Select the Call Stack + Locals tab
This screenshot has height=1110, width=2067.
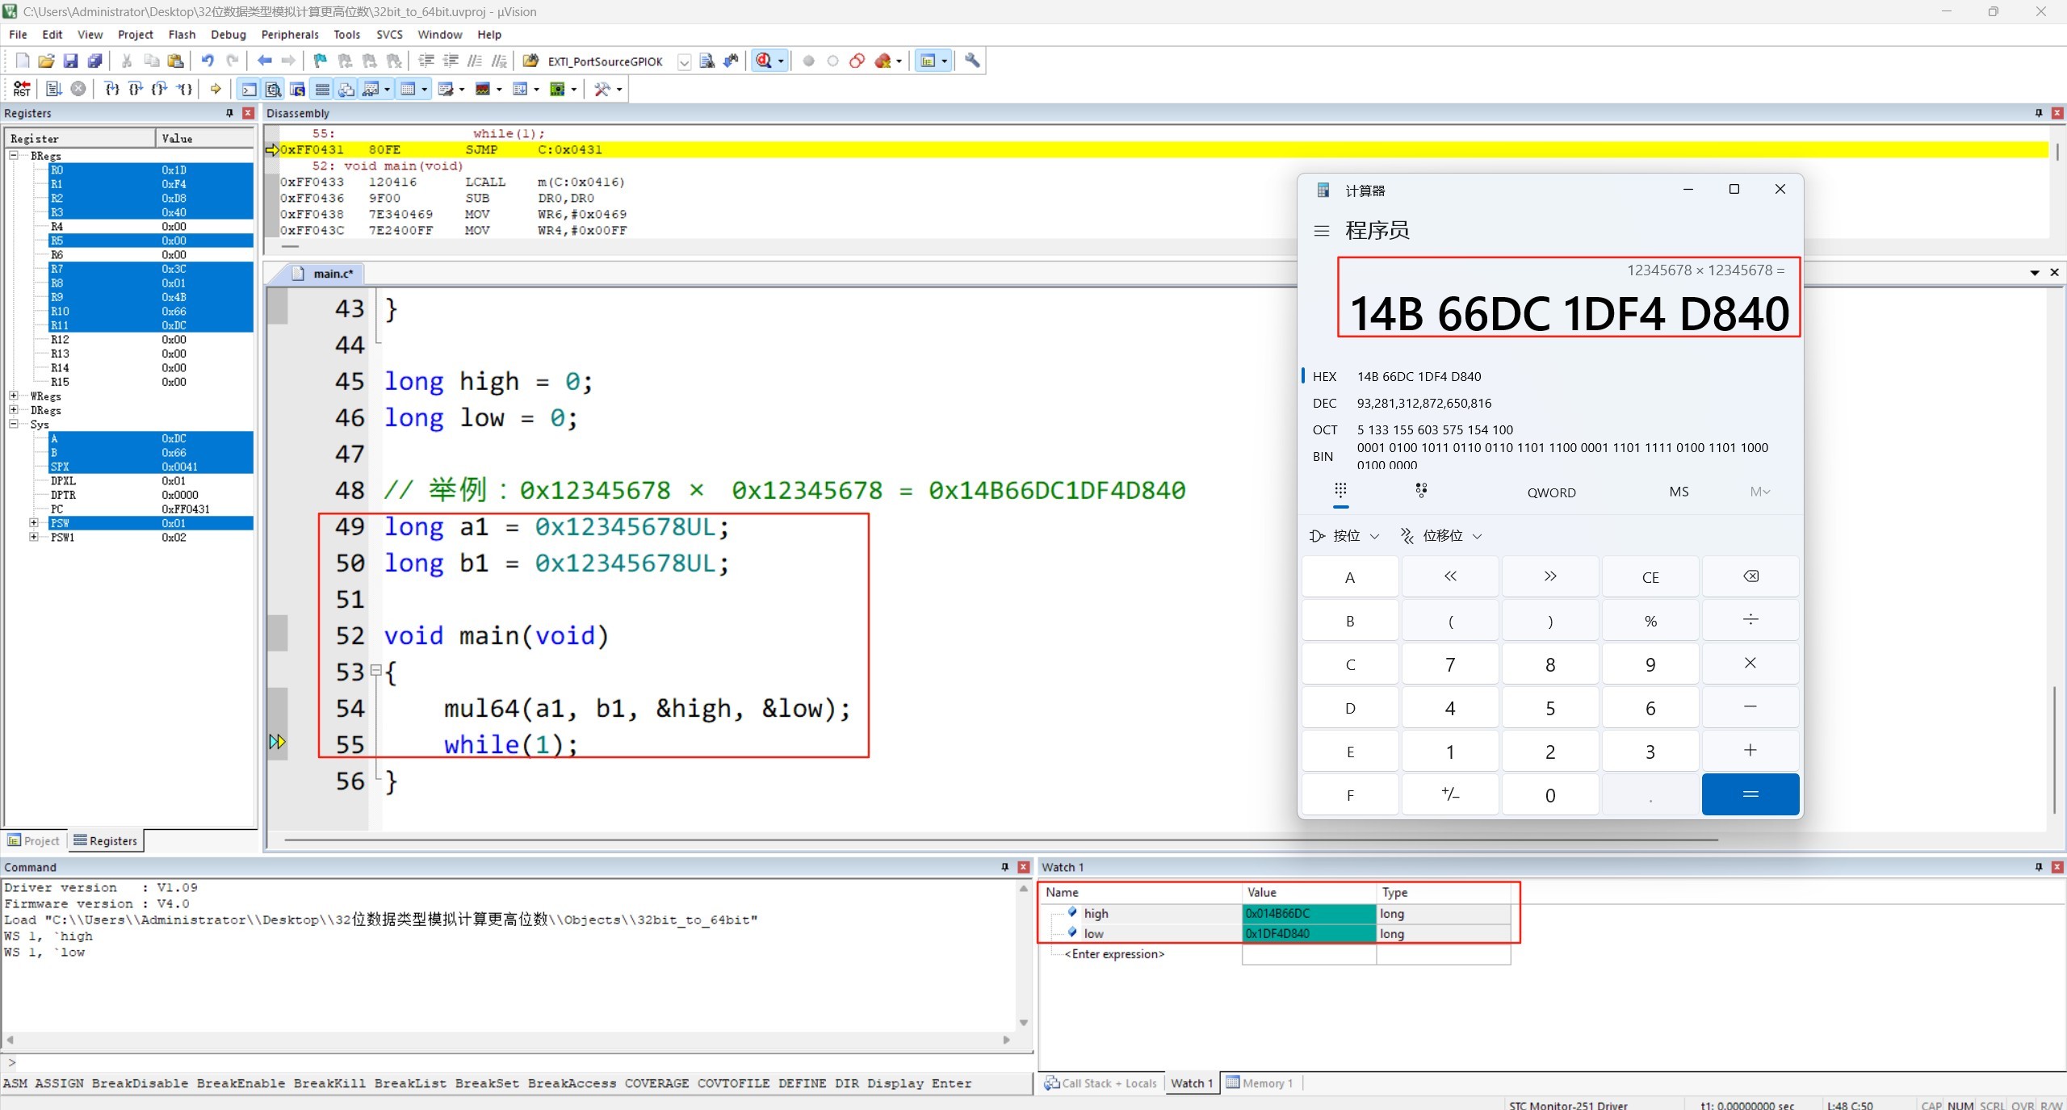[1101, 1083]
